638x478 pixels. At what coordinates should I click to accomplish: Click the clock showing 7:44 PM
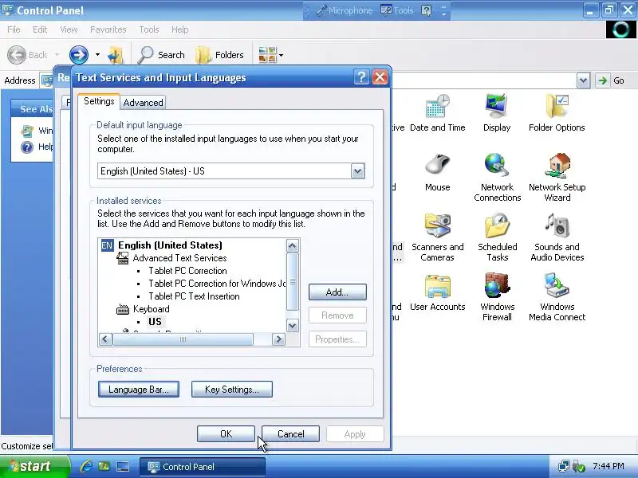coord(608,466)
